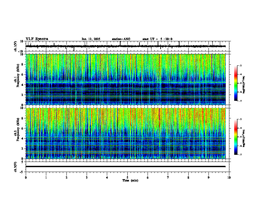Select the ch.1 voltage waveform trace
Viewport: 258px width, 199px height.
pyautogui.click(x=125, y=46)
